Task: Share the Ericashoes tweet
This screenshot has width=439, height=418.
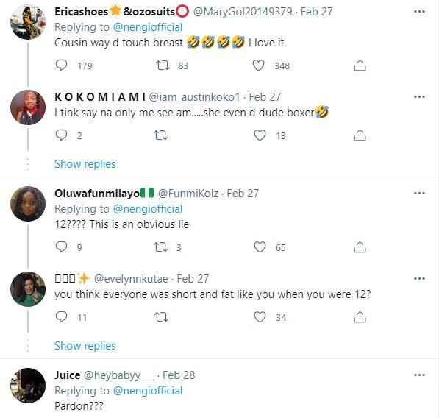Action: pos(360,65)
